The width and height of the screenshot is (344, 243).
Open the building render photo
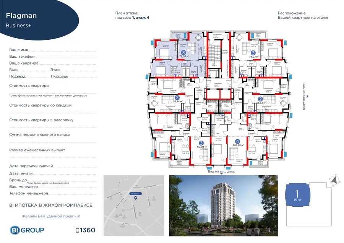(x=223, y=206)
